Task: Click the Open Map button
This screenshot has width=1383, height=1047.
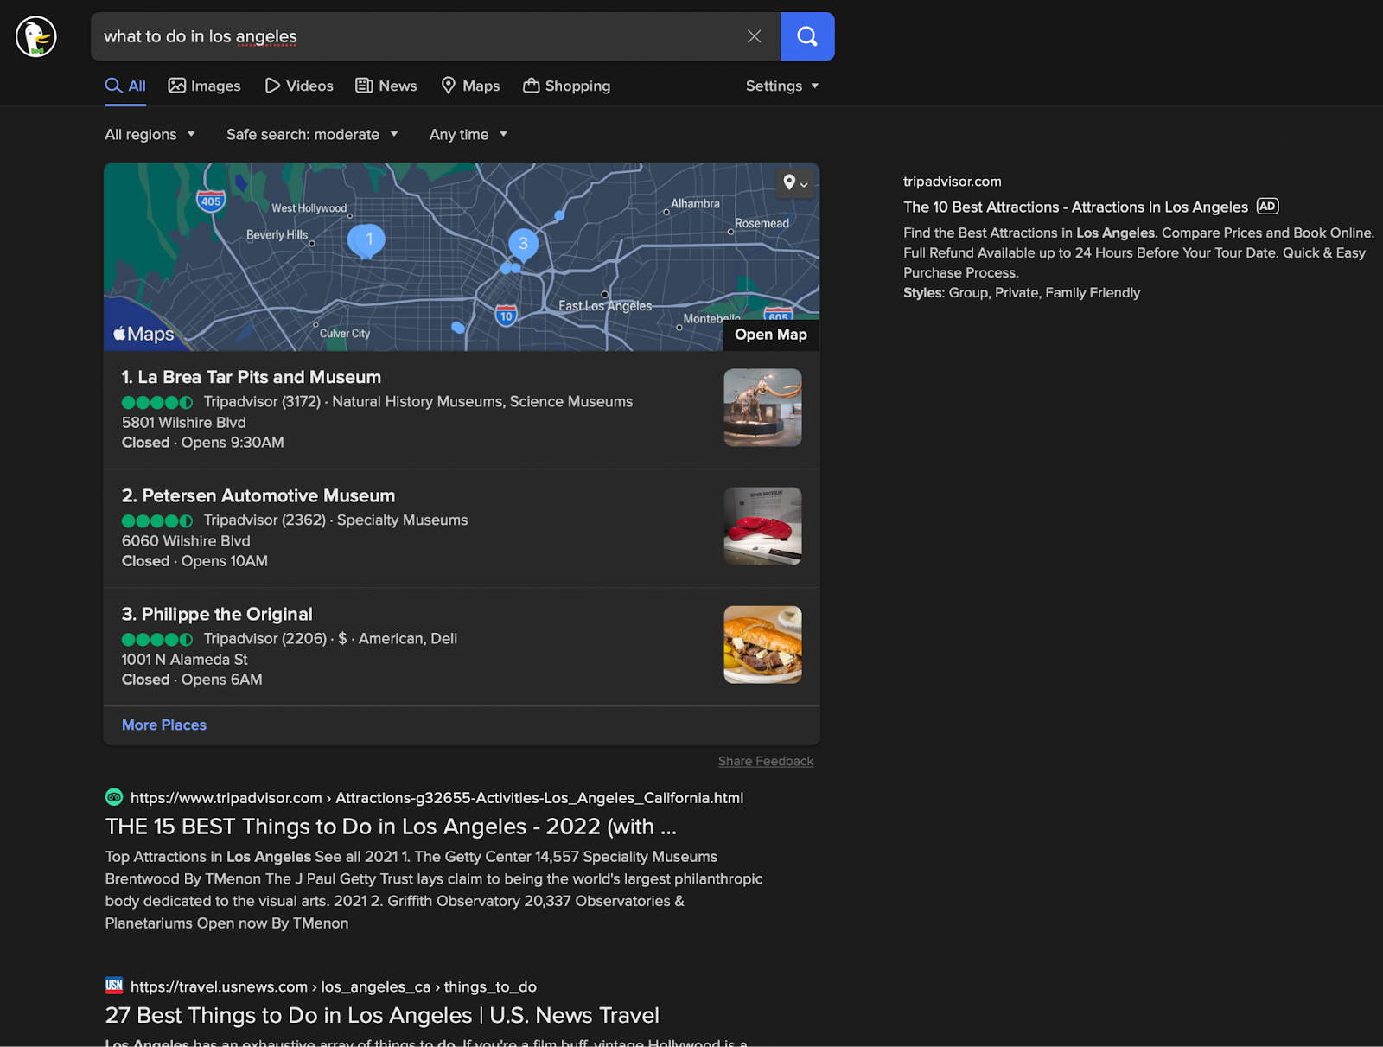Action: pos(771,335)
